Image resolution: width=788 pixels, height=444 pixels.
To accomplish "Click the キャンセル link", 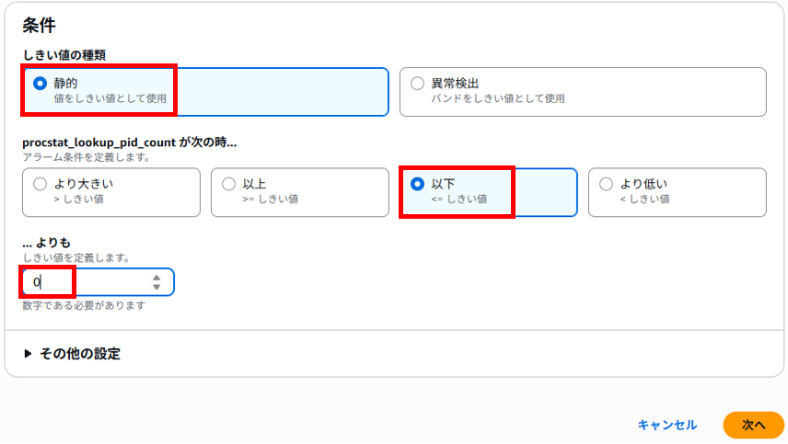I will (x=666, y=425).
